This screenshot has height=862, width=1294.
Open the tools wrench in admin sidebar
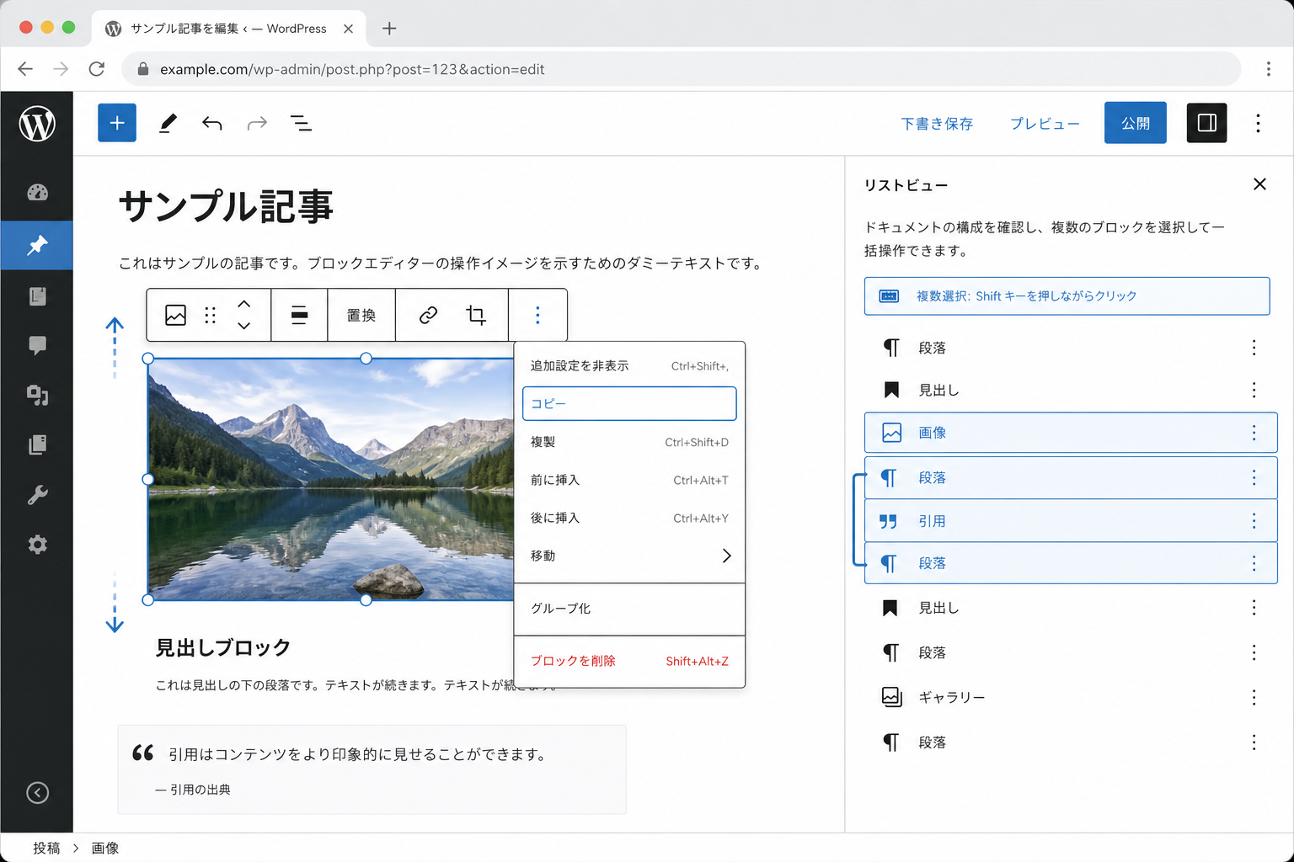click(37, 495)
